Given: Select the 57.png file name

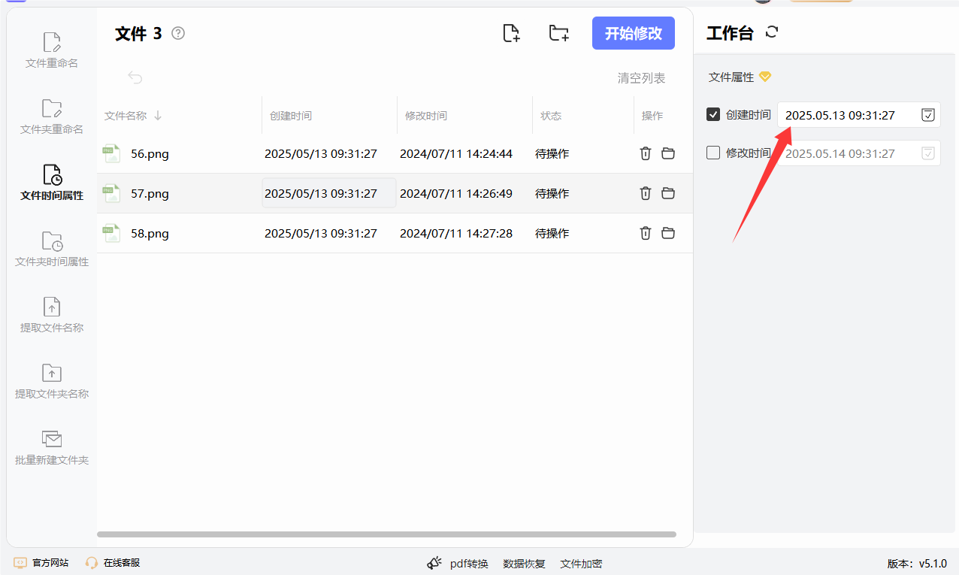Looking at the screenshot, I should 150,194.
